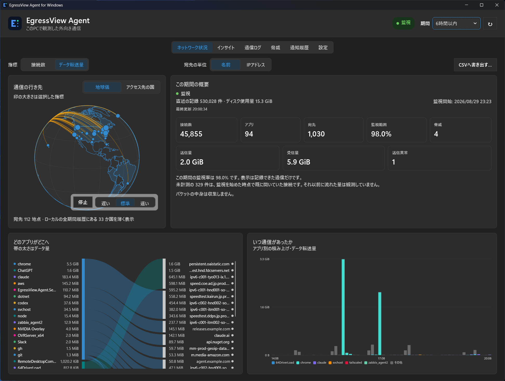
Task: Select the dotnet app row
Action: coord(46,296)
